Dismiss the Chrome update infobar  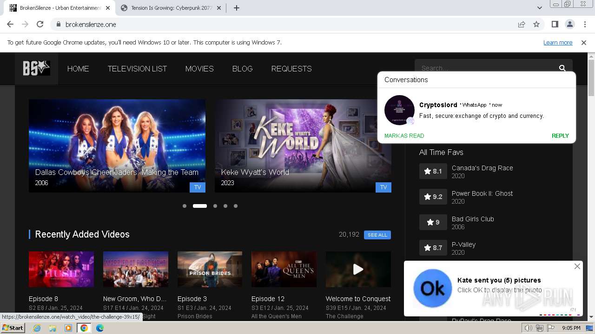pyautogui.click(x=584, y=42)
